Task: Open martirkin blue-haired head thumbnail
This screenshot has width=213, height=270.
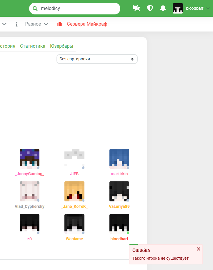Action: [119, 159]
